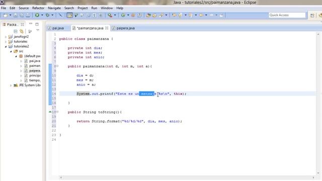This screenshot has height=181, width=322.
Task: Open the Package Explorer View Menu triangle
Action: coord(38,30)
